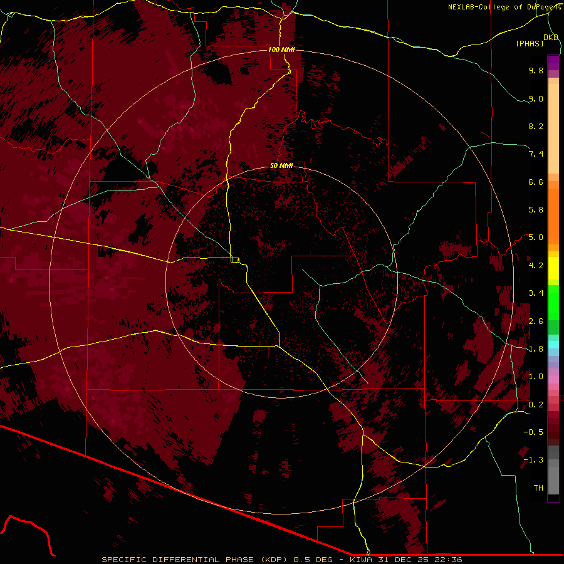564x564 pixels.
Task: Click the bright green colorbar segment
Action: click(x=553, y=302)
